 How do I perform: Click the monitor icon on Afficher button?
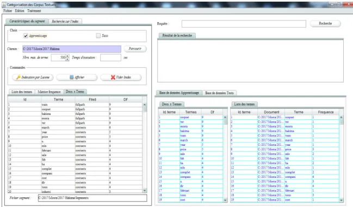click(x=71, y=77)
